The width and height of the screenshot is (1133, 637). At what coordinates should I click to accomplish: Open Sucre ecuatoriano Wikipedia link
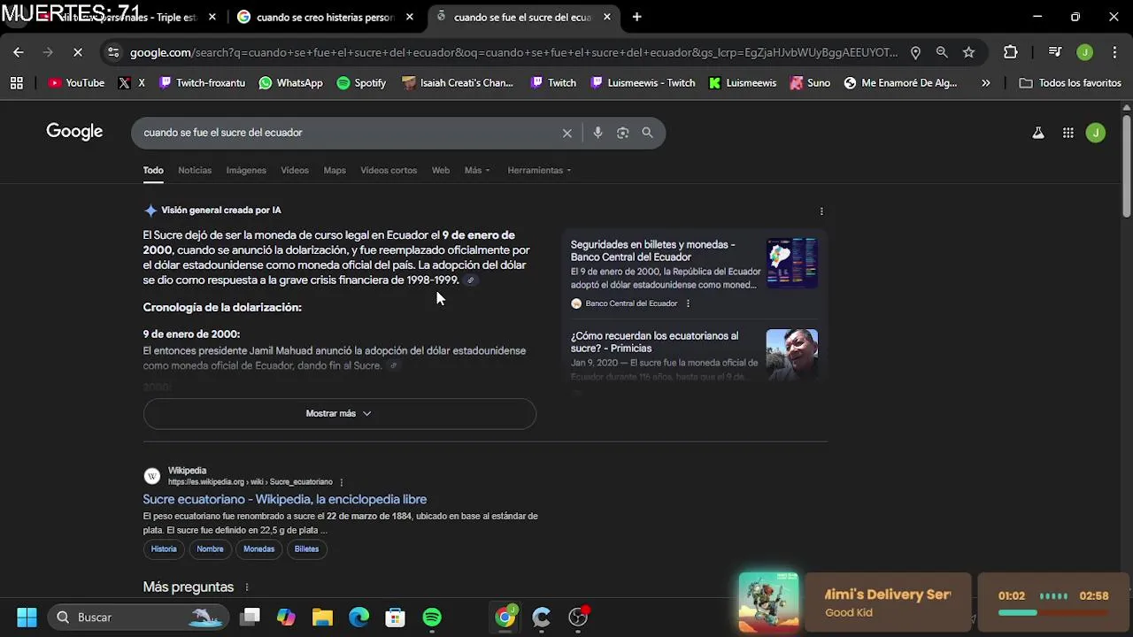(285, 499)
